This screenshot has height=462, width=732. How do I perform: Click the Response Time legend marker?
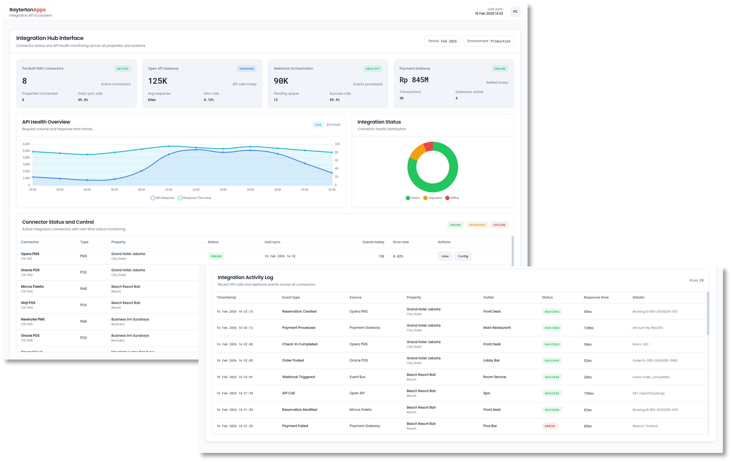(180, 198)
